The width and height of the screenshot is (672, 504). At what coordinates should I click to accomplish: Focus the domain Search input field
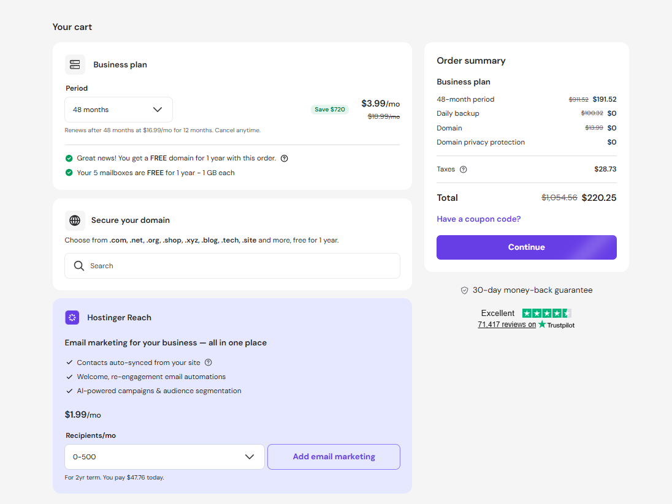pos(232,266)
